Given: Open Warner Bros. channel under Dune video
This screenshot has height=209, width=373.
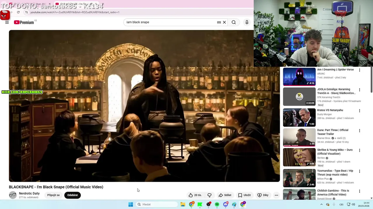Looking at the screenshot, I should coord(324,138).
